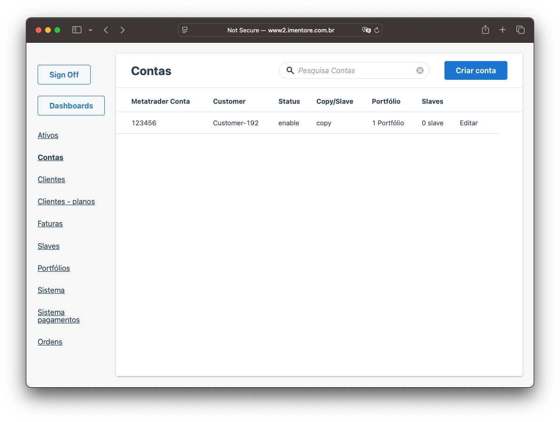The image size is (560, 422).
Task: Open the Dashboards button
Action: coord(71,106)
